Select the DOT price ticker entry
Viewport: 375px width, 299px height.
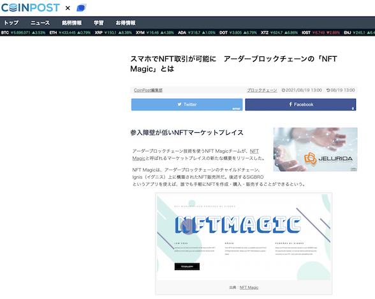click(x=239, y=33)
